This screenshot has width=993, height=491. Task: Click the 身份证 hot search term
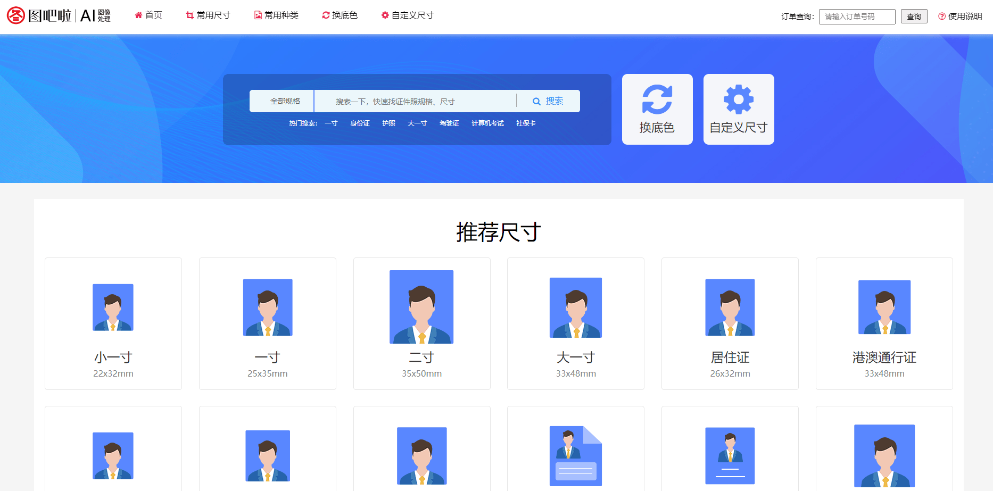tap(360, 123)
